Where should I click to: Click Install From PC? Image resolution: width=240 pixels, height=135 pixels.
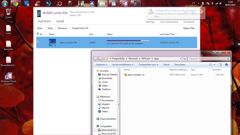[x=80, y=28]
